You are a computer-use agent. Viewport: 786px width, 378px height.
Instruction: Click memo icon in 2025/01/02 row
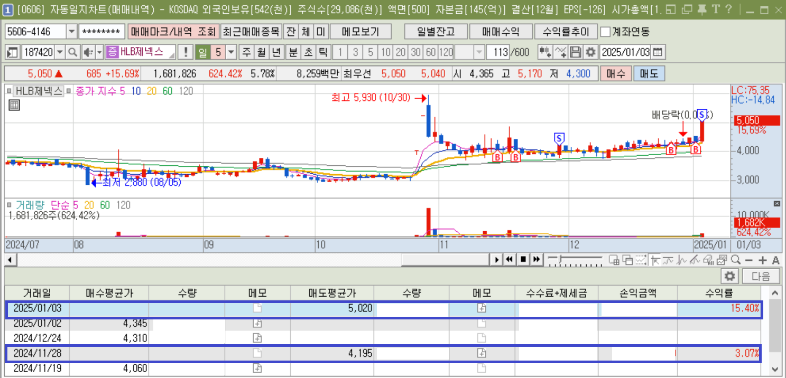(x=257, y=323)
